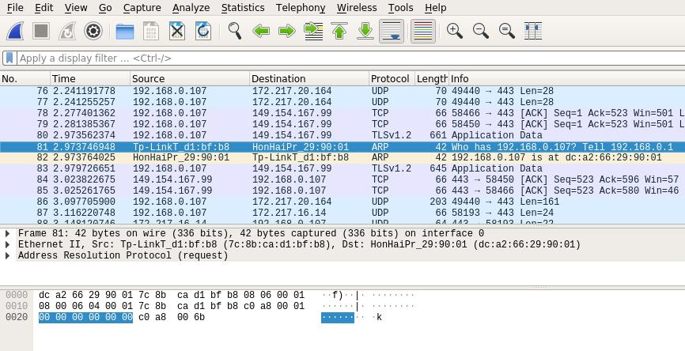
Task: Close the current capture file
Action: click(x=176, y=31)
